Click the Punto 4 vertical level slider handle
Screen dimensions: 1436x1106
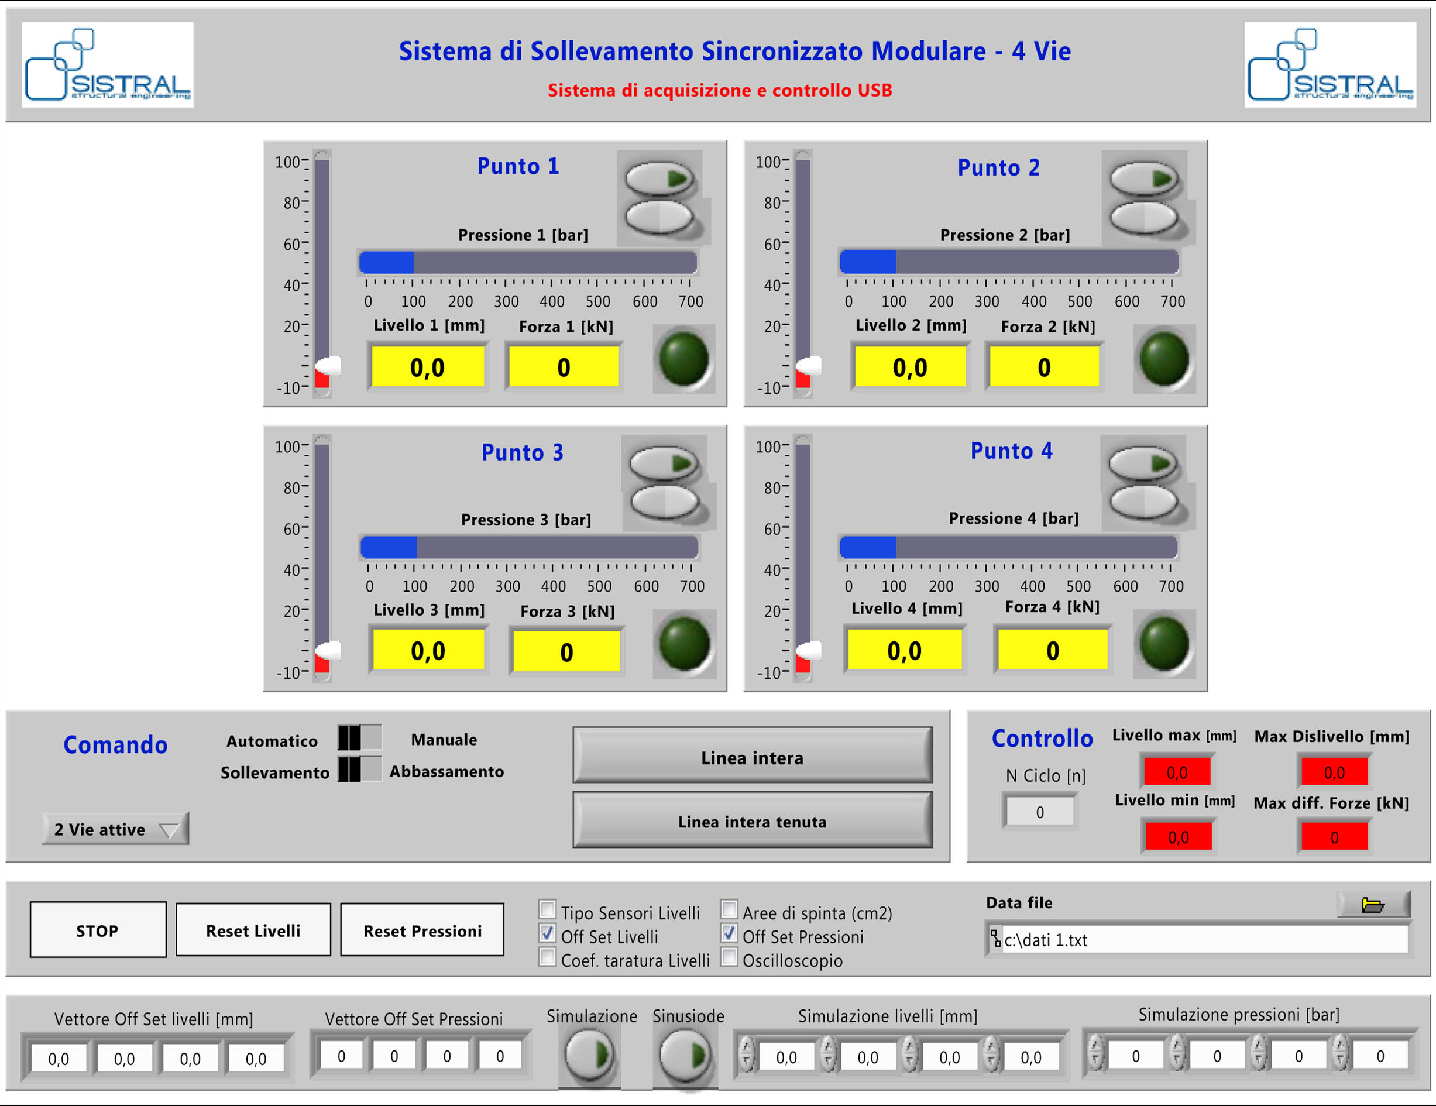pos(809,650)
